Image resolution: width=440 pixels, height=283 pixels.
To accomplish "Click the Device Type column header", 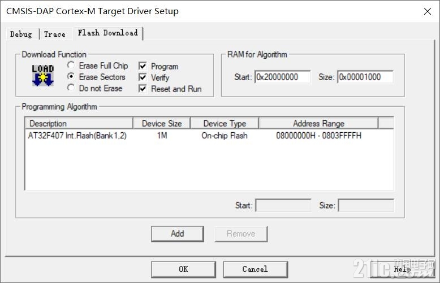I will click(x=225, y=123).
